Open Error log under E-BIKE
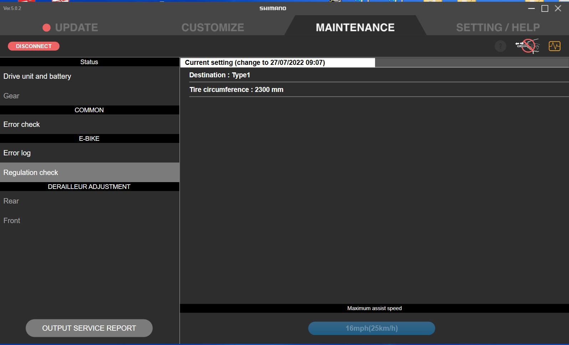This screenshot has height=345, width=569. coord(89,153)
